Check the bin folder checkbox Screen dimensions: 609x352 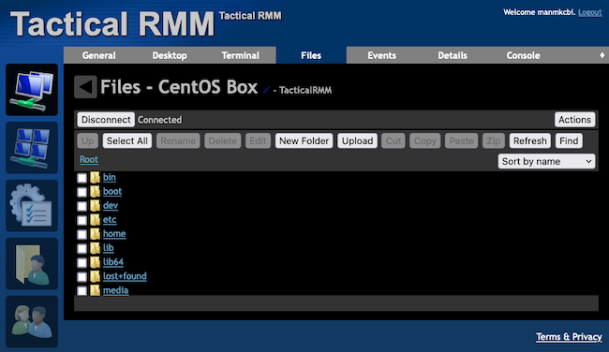click(x=82, y=178)
